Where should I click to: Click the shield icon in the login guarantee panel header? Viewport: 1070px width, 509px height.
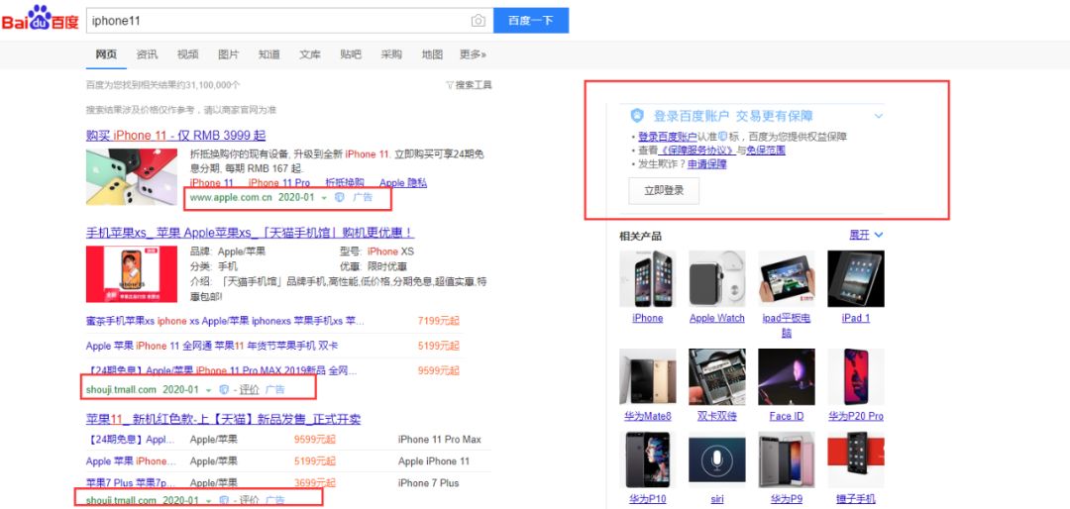(637, 115)
